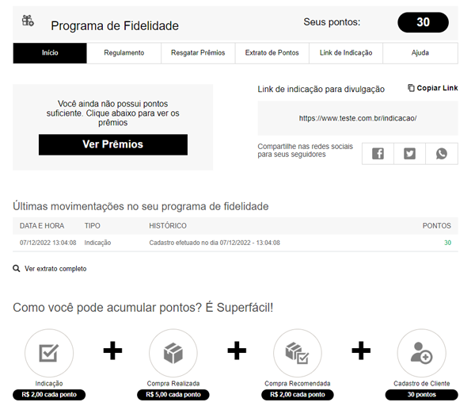
Task: Click the Compra Realizada box icon
Action: tap(173, 353)
